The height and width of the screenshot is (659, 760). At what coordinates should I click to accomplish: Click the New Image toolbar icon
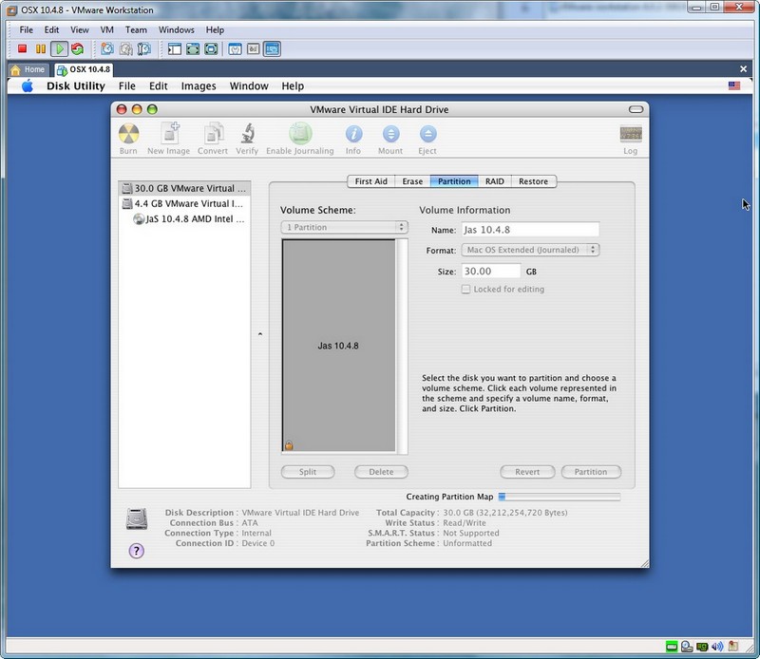pos(169,139)
